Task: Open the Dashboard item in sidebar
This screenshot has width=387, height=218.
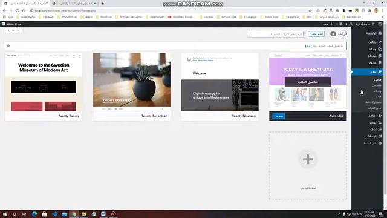Action: click(x=374, y=33)
